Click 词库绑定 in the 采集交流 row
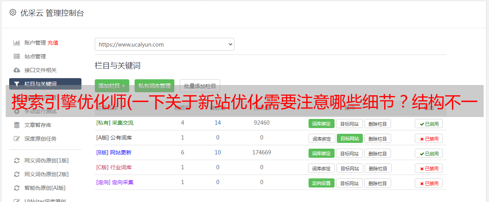Viewport: 489px width, 202px height. 322,123
